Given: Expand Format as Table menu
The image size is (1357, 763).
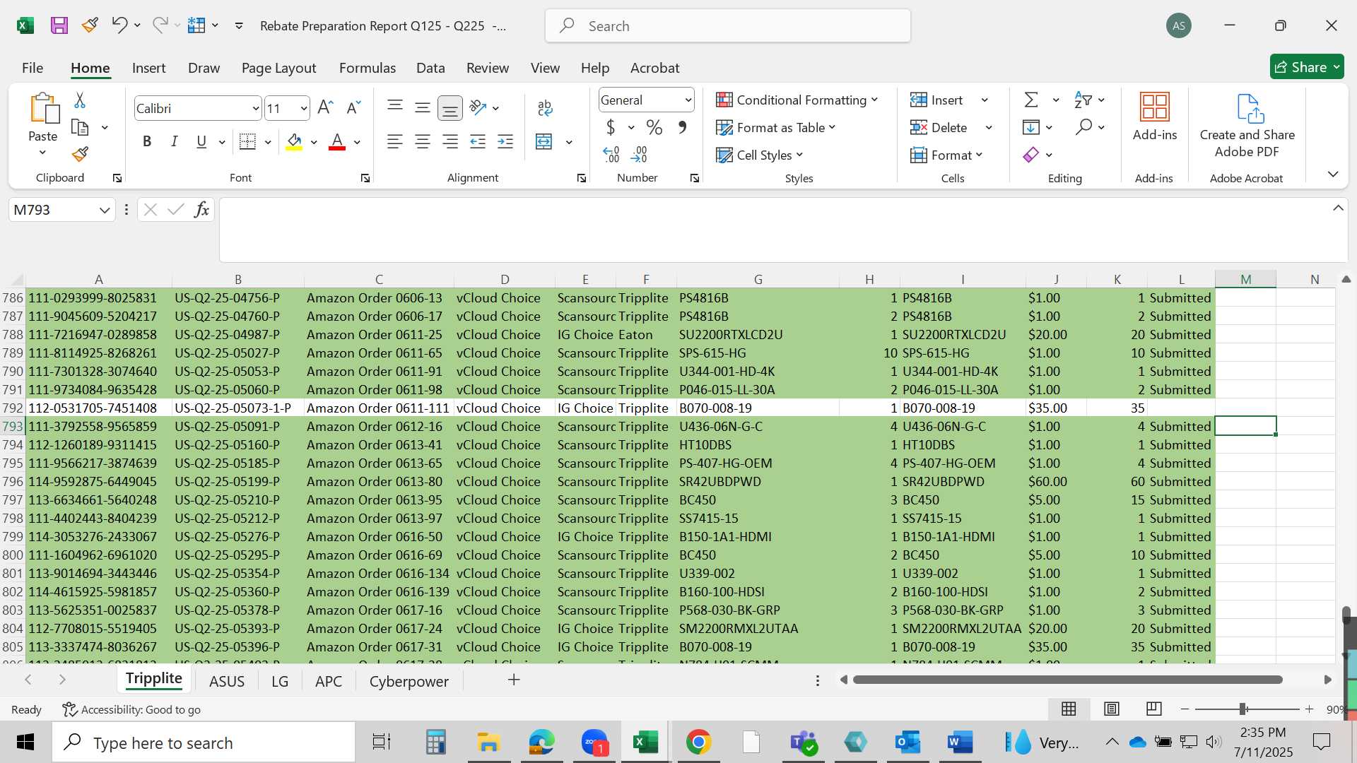Looking at the screenshot, I should [775, 128].
